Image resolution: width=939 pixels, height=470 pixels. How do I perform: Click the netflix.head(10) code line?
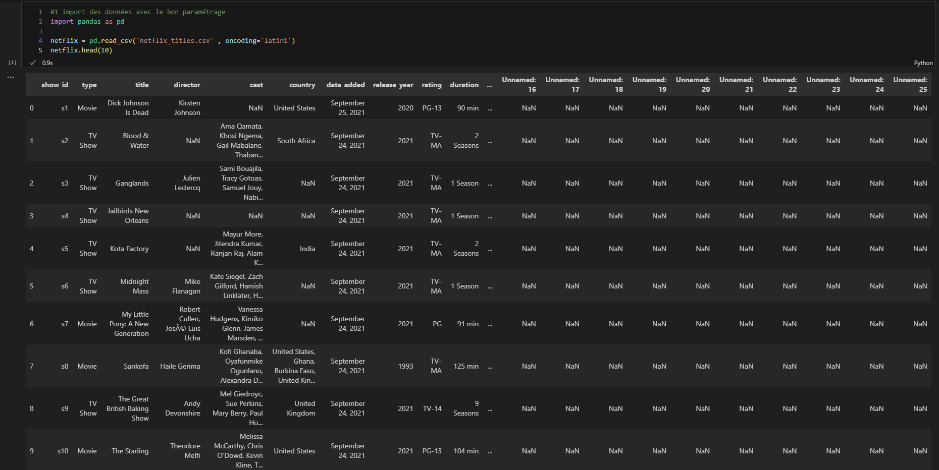(x=81, y=50)
